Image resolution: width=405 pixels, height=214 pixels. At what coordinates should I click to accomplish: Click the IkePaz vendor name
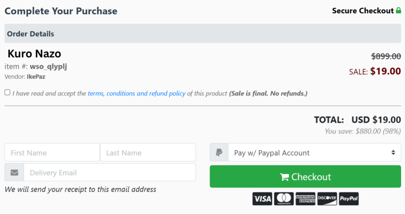click(x=36, y=77)
